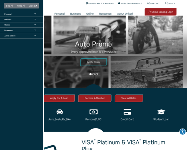
Task: Advance carousel with the next arrow
Action: coord(173,44)
